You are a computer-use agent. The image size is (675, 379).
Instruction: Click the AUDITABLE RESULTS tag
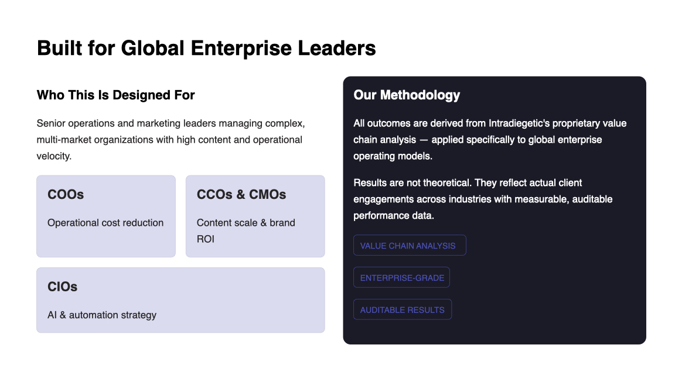pyautogui.click(x=402, y=310)
